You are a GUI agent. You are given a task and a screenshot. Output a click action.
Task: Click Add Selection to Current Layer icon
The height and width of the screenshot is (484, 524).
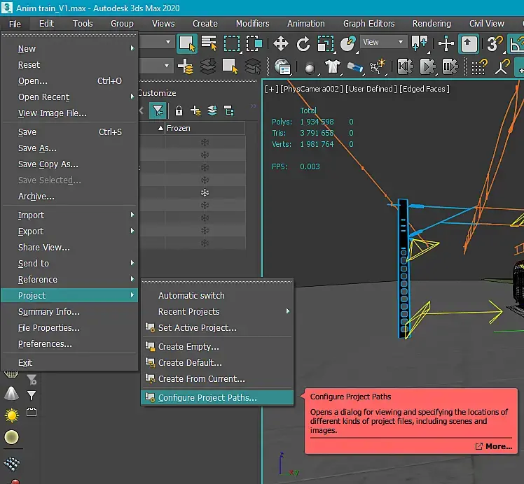207,66
